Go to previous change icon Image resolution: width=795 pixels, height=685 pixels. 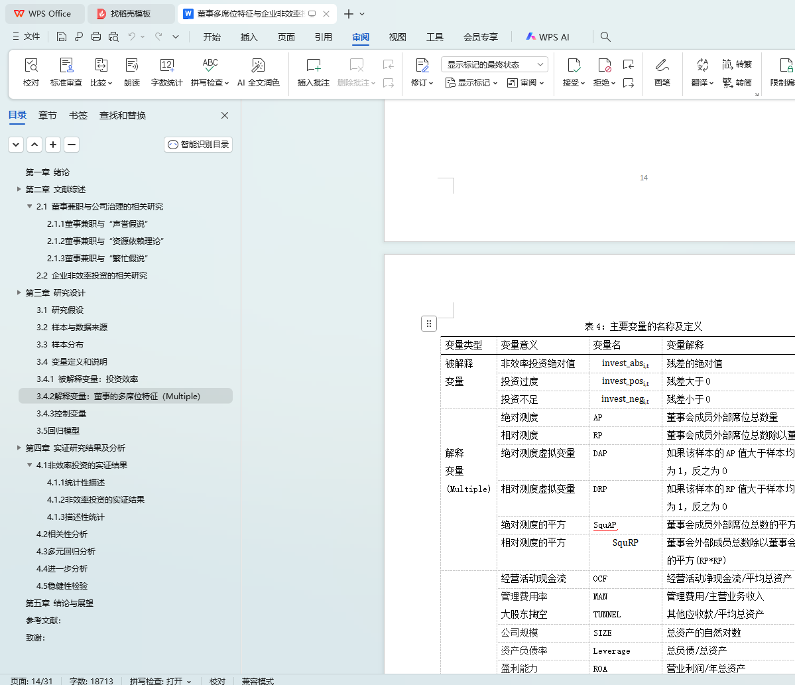tap(628, 64)
